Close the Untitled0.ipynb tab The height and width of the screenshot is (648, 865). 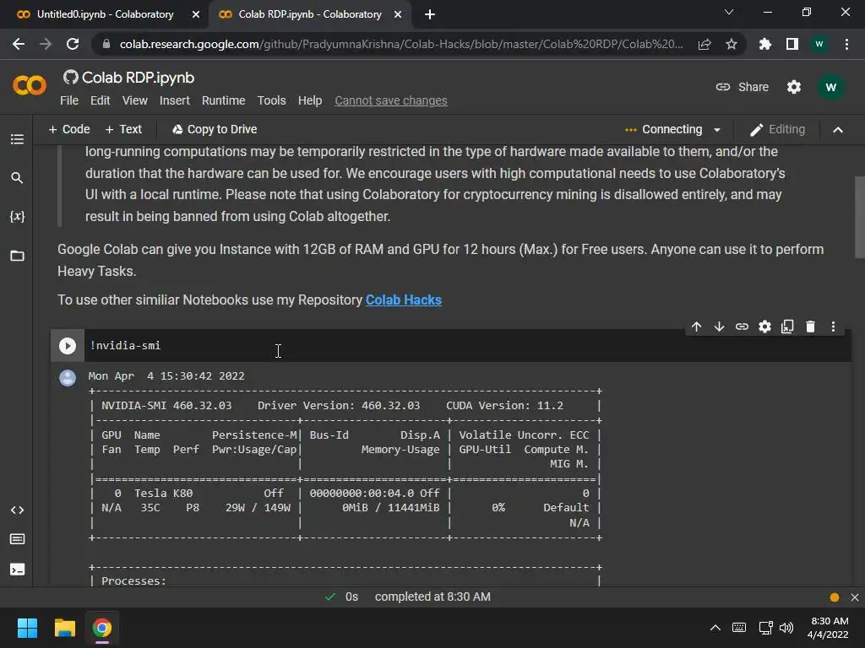click(196, 14)
